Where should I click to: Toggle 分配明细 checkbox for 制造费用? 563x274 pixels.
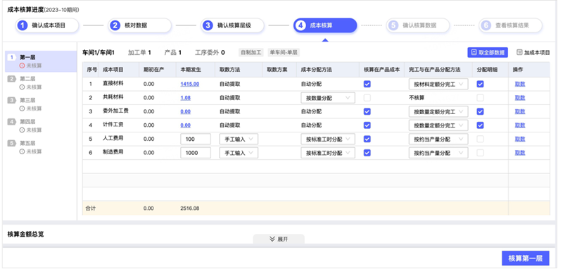point(480,153)
